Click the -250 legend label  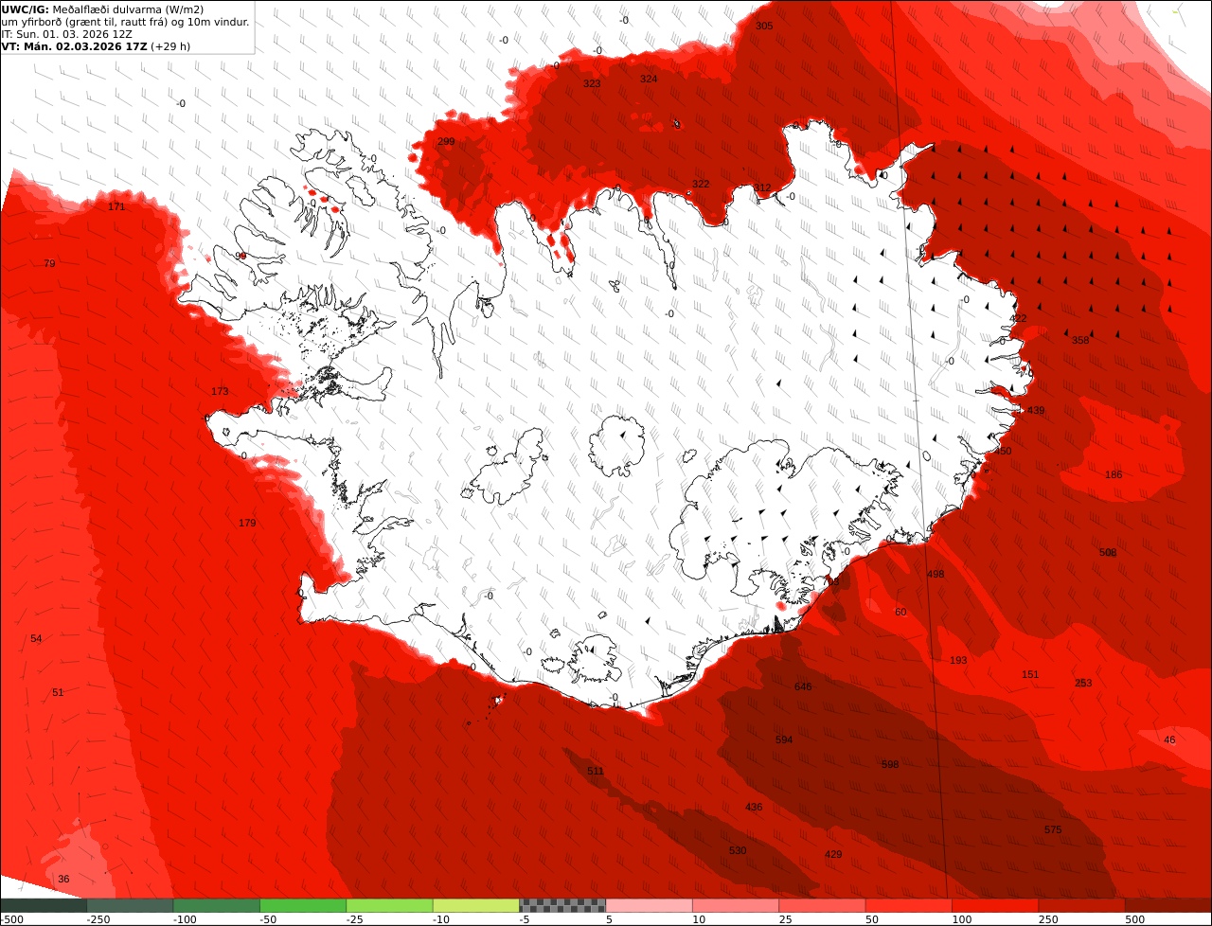[98, 919]
